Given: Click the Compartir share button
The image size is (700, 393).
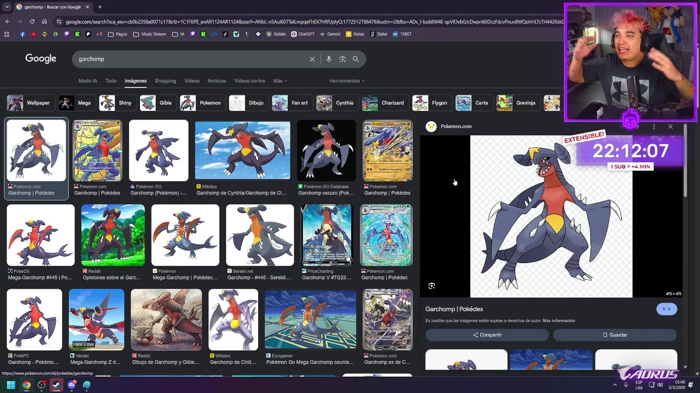Looking at the screenshot, I should pos(487,335).
